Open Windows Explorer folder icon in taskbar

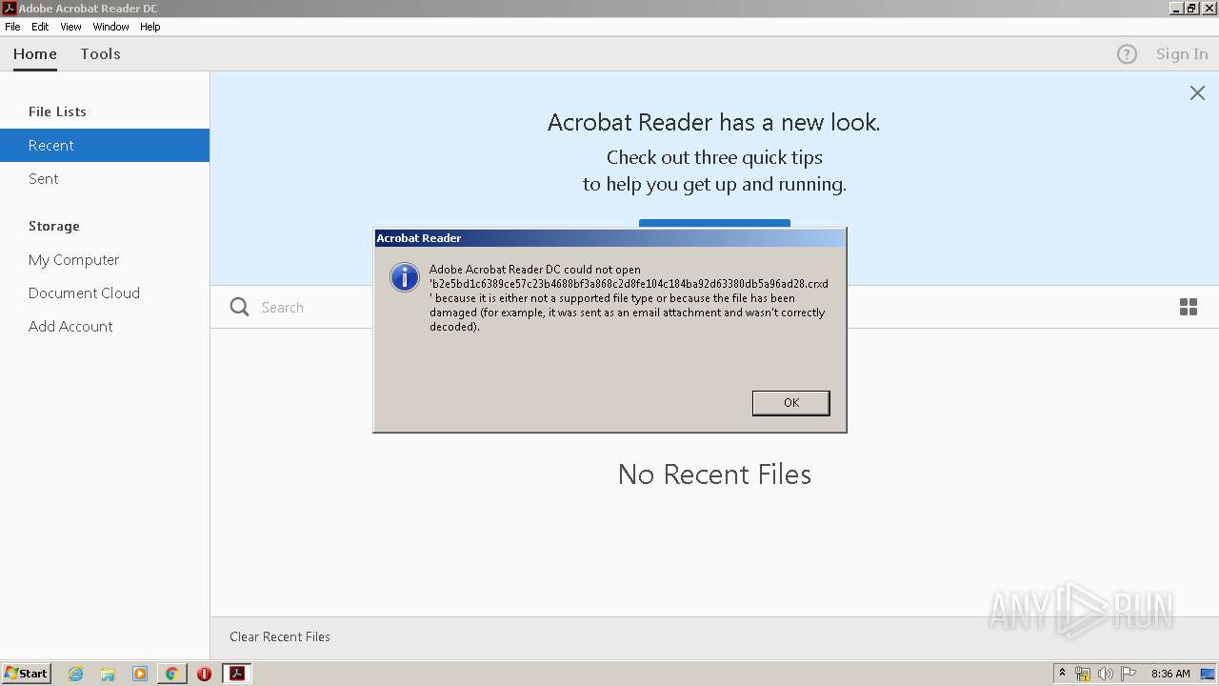click(x=108, y=674)
